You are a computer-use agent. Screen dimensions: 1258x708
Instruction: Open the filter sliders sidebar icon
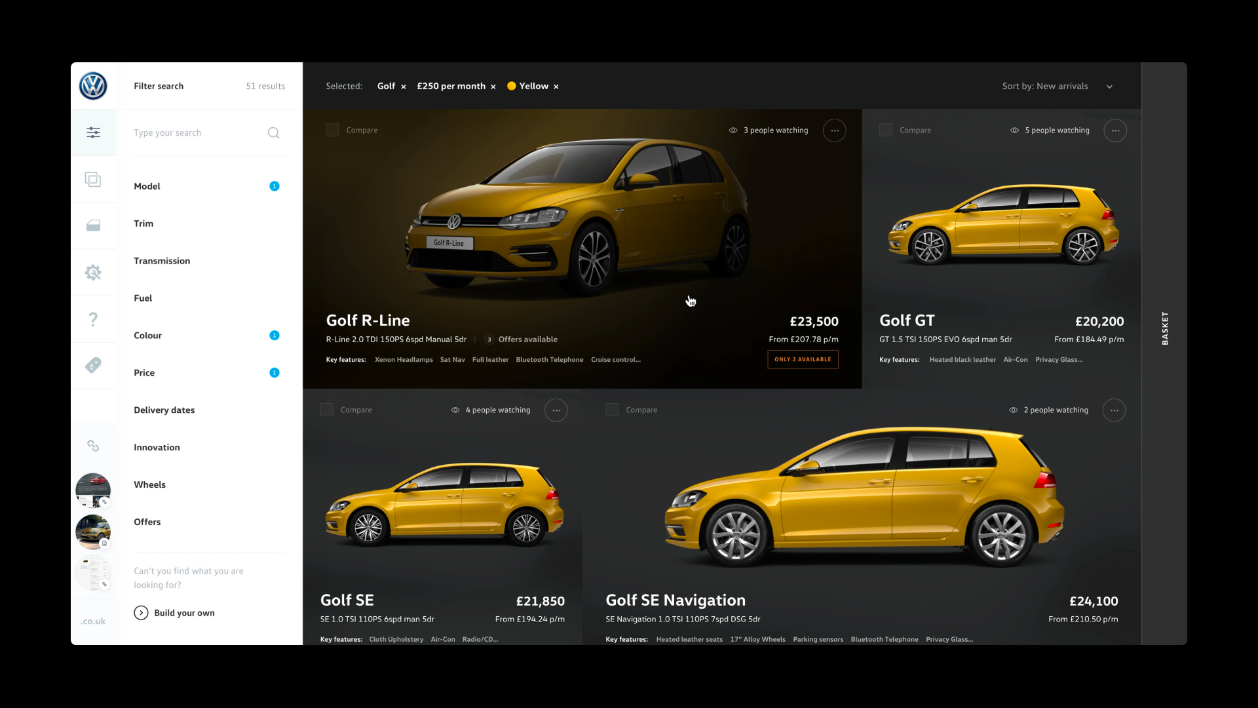93,132
